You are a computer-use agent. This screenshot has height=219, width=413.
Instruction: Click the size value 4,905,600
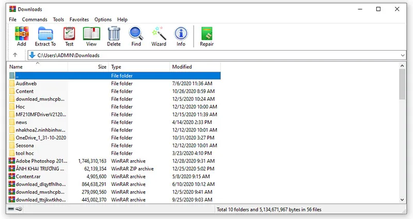click(x=97, y=177)
